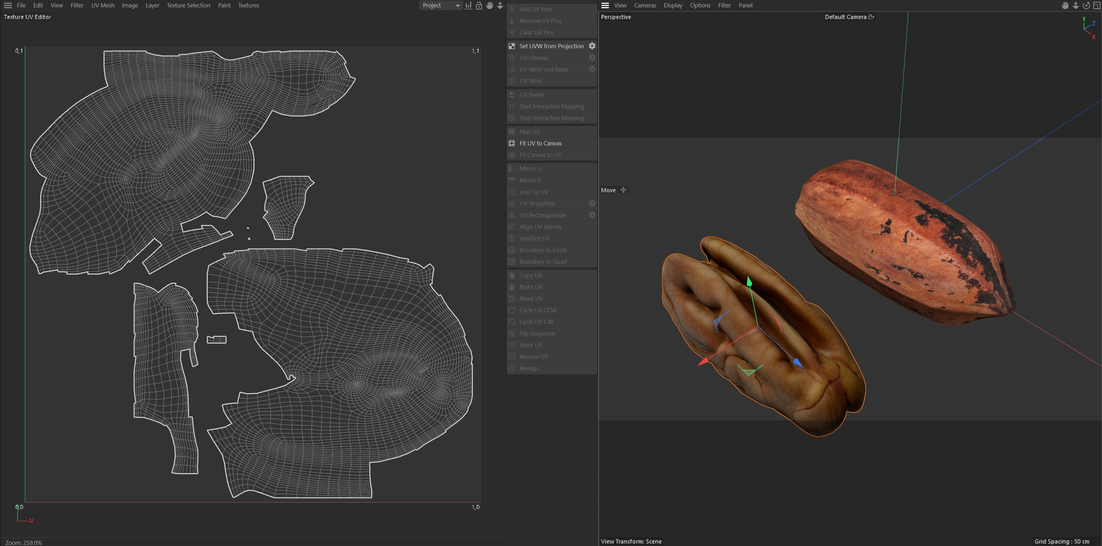Click the 3D viewport dolly arrows icon
The width and height of the screenshot is (1102, 546).
pos(1076,6)
